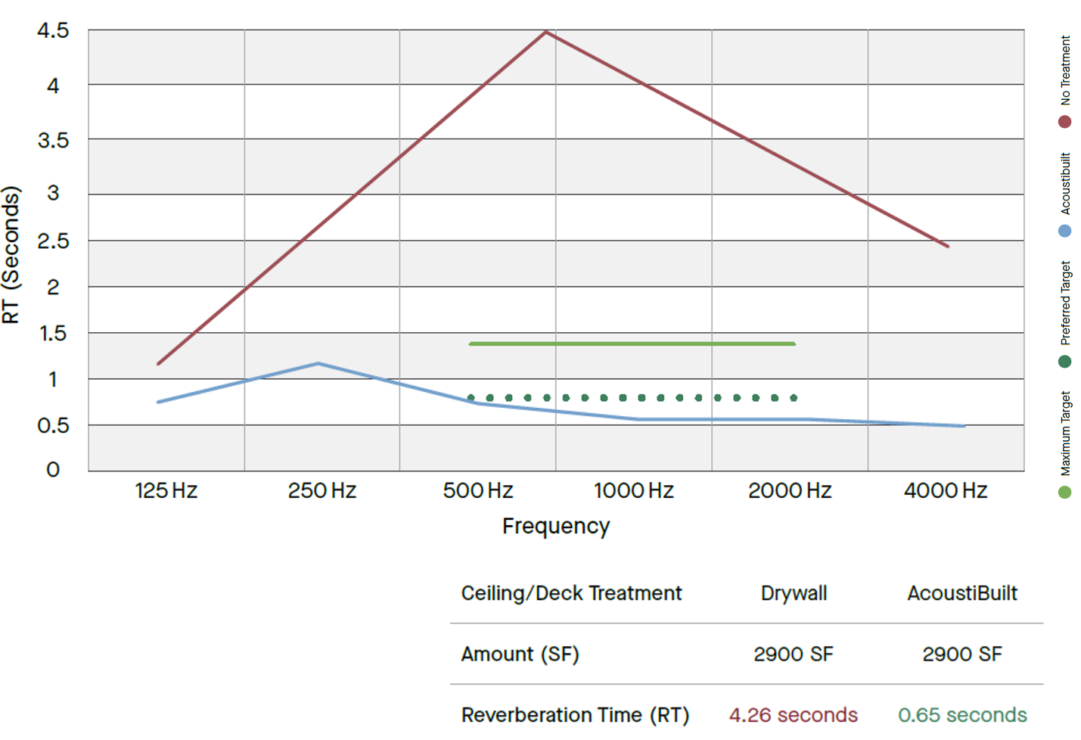This screenshot has width=1081, height=740.
Task: Click the peak of the red No Treatment line
Action: 545,32
